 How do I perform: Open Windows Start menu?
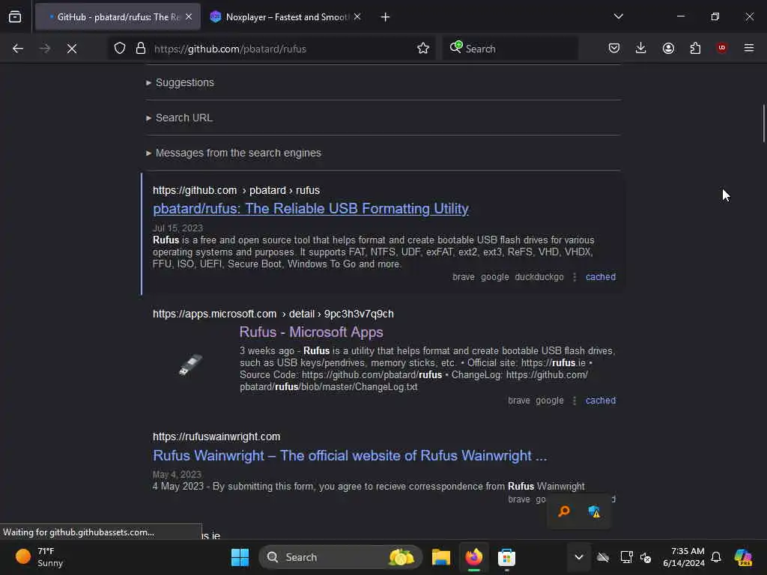tap(240, 557)
